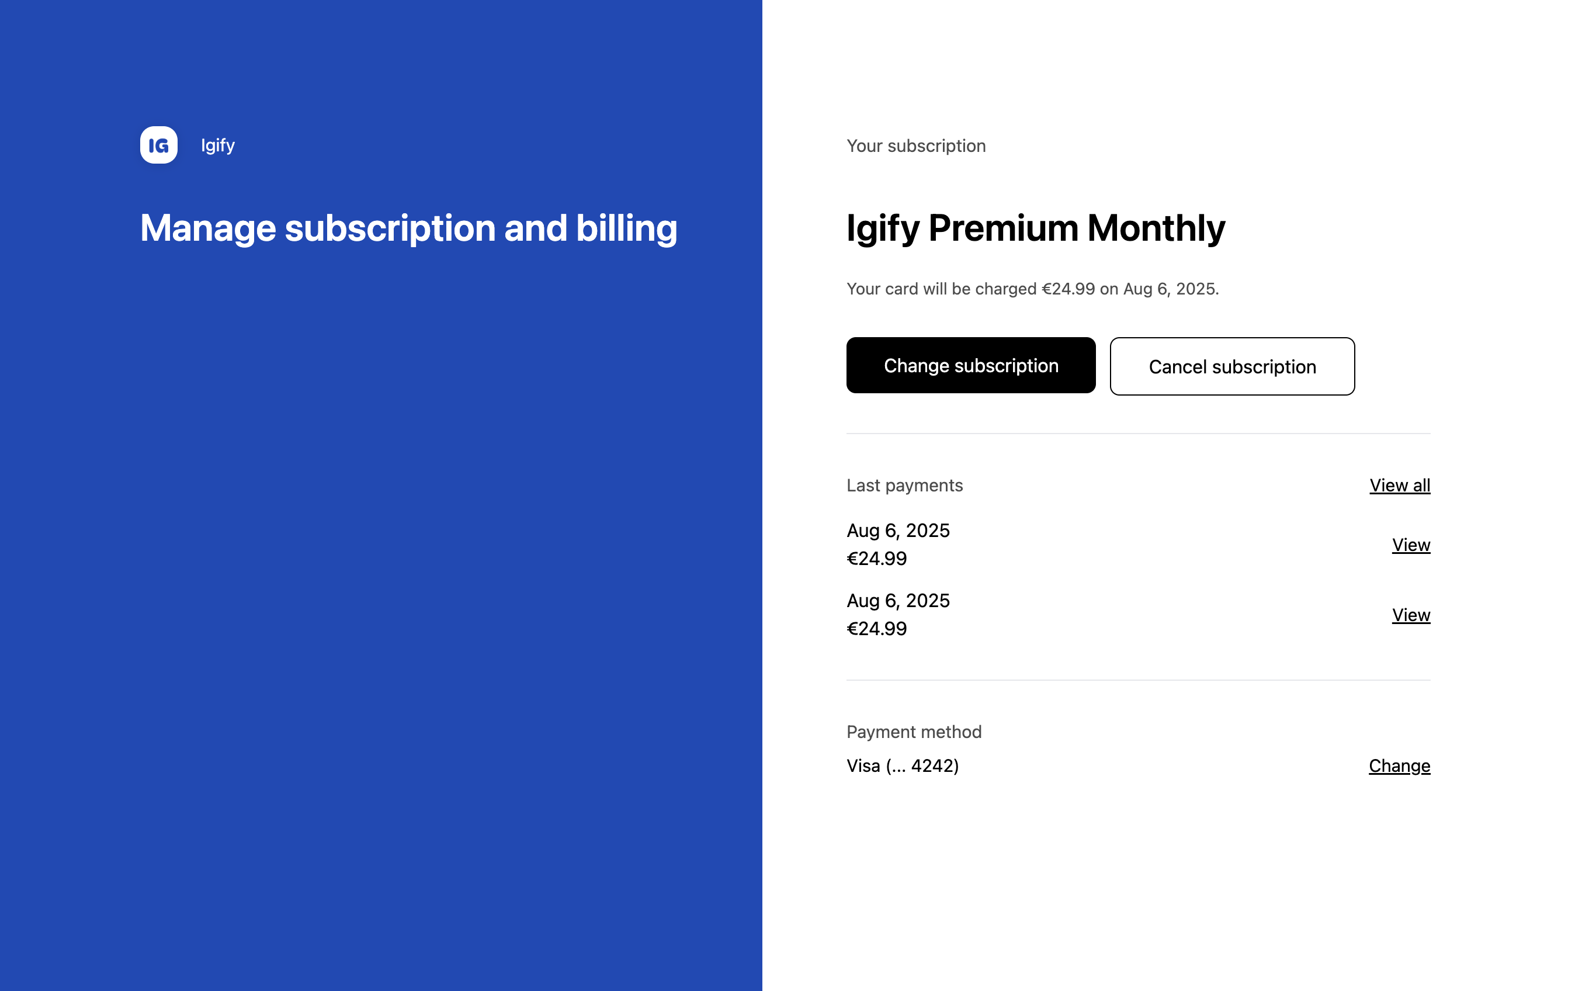Image resolution: width=1582 pixels, height=991 pixels.
Task: Click Change link next to Visa card
Action: pos(1399,765)
